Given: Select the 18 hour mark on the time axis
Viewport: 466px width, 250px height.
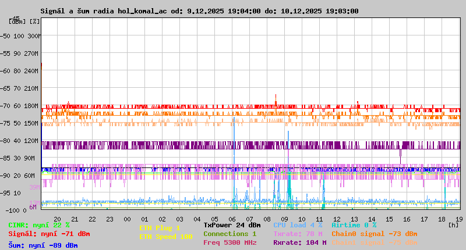Looking at the screenshot, I should 442,219.
